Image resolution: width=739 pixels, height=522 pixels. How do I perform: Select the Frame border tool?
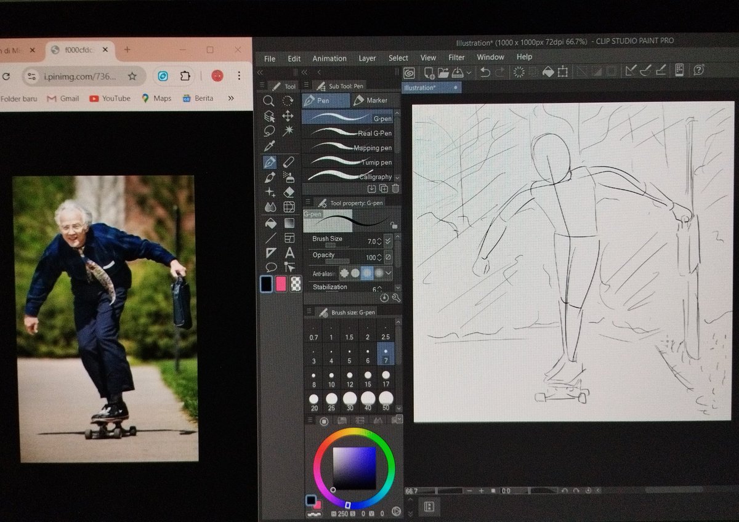click(289, 238)
